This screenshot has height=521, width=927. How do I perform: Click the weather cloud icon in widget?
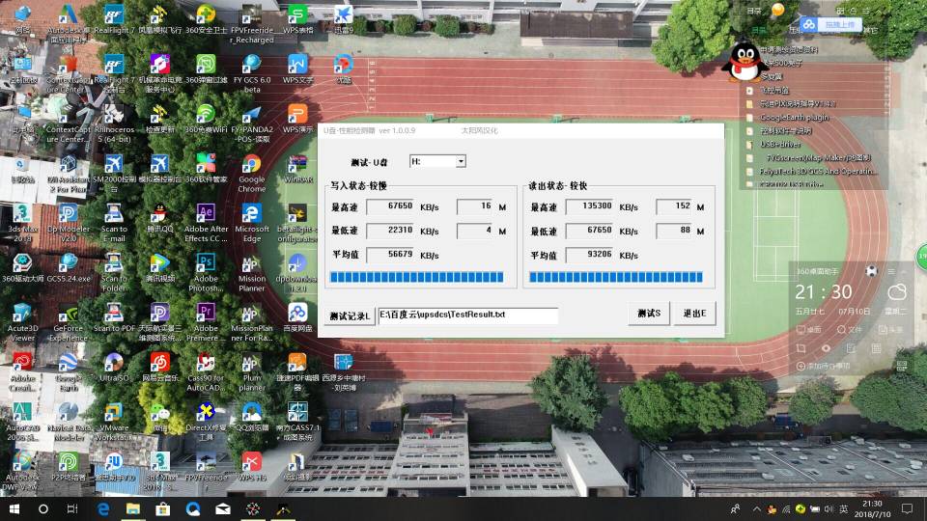[896, 291]
